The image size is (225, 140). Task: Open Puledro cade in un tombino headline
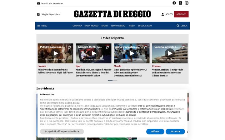click(x=55, y=71)
